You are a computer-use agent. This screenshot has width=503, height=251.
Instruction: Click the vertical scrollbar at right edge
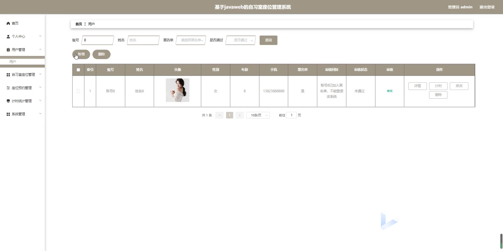(501, 241)
